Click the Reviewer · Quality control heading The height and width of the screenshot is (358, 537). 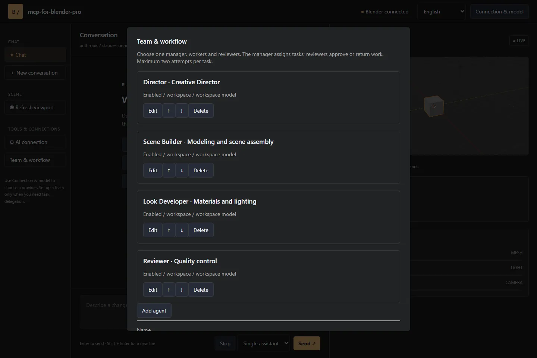click(x=180, y=261)
